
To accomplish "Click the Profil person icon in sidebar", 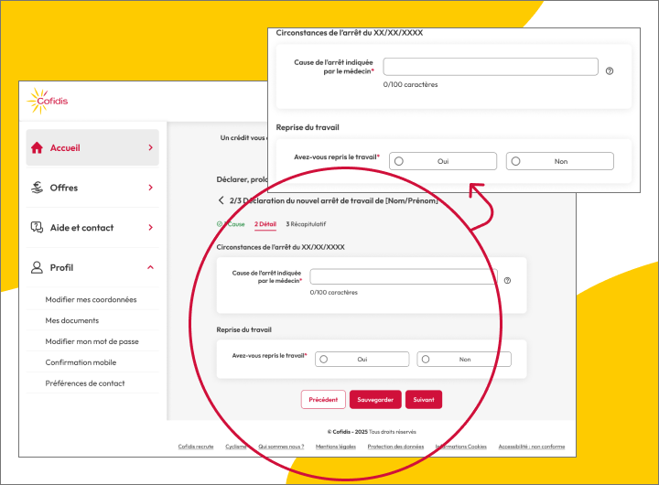I will [x=37, y=268].
